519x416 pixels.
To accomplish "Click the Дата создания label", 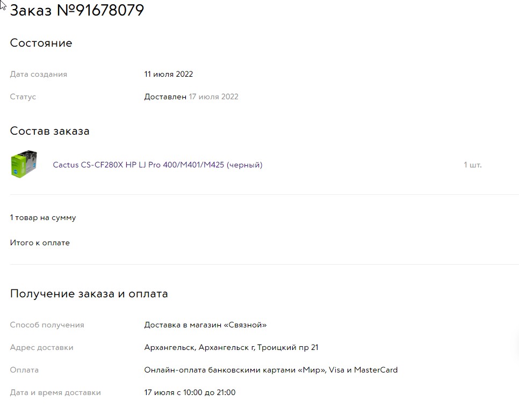I will [x=38, y=75].
